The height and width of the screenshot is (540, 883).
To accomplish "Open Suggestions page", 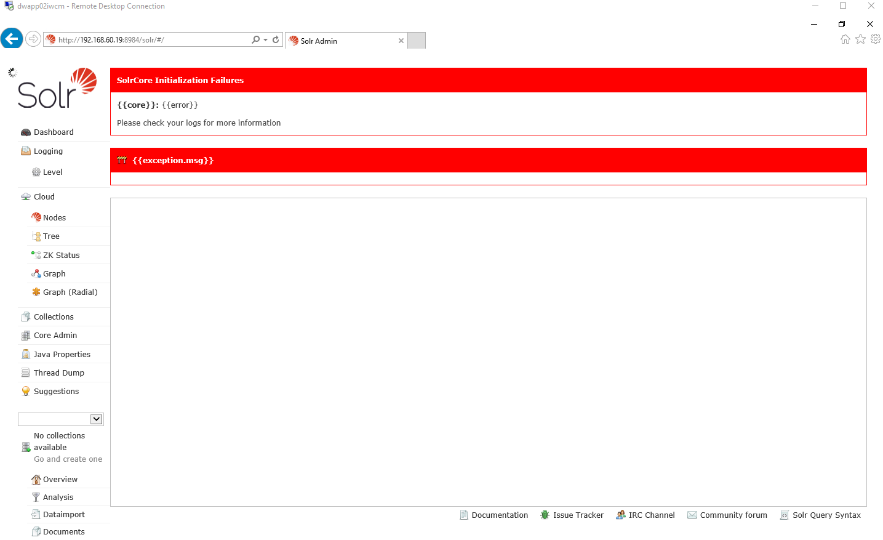I will coord(56,391).
